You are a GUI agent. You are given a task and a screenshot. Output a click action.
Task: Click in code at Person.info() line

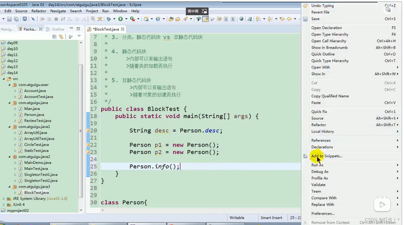coord(154,167)
